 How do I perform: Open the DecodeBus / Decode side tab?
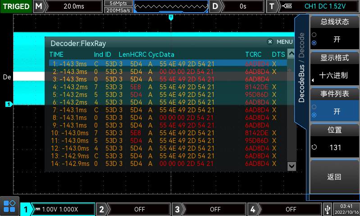[x=302, y=68]
